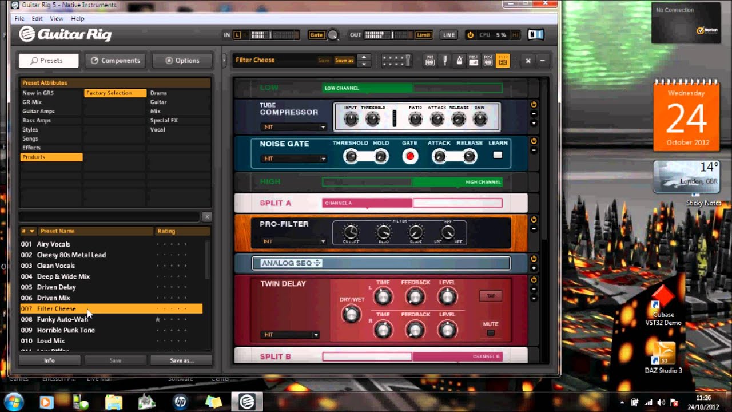Select the Guitar Amps attribute
The height and width of the screenshot is (412, 732).
pos(38,111)
